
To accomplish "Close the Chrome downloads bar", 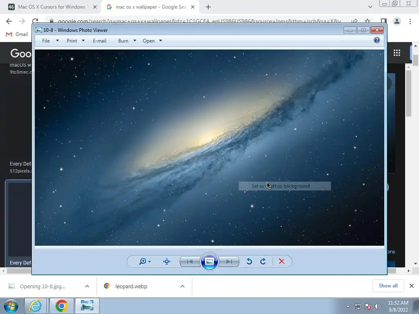I will pyautogui.click(x=412, y=286).
